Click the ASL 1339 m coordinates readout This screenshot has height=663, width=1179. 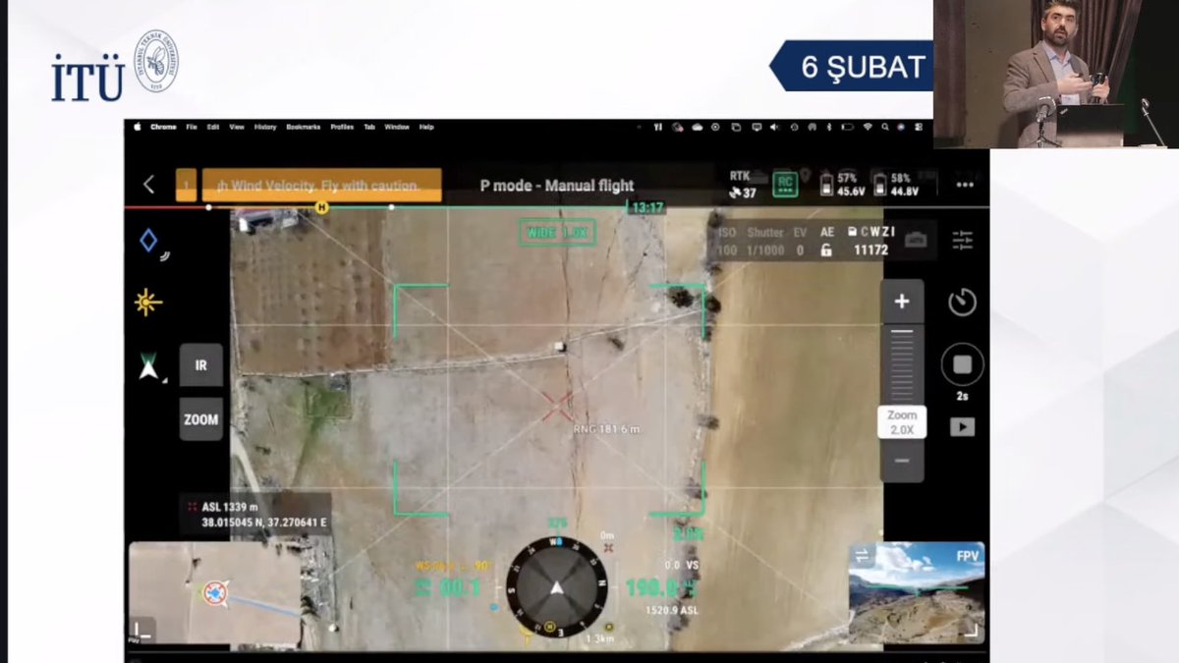tap(253, 515)
